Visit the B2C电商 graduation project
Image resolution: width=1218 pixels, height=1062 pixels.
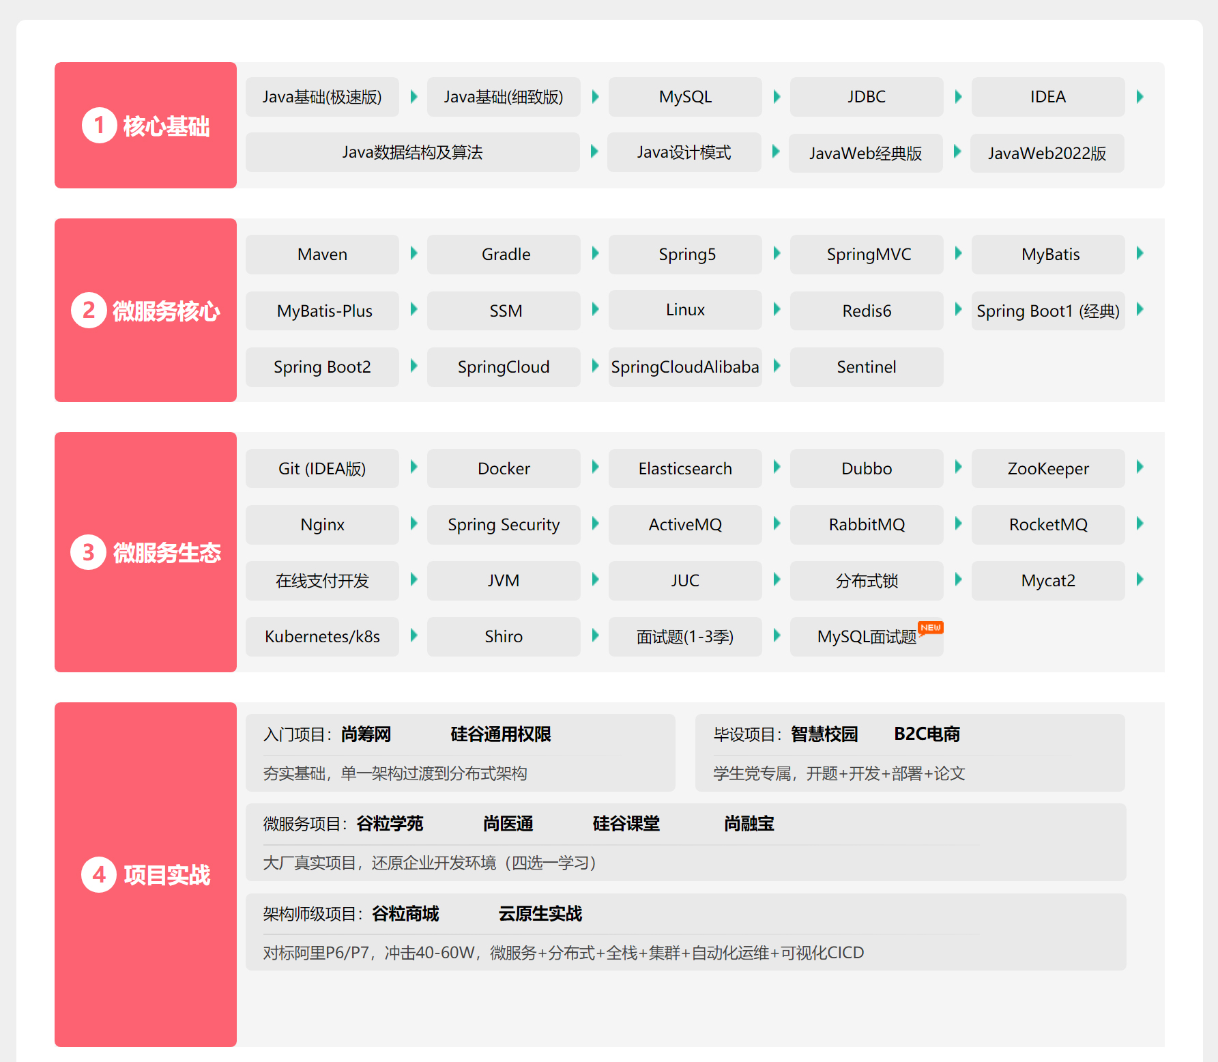(x=927, y=734)
